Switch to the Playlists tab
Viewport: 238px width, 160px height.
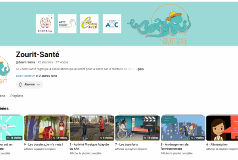pos(17,96)
